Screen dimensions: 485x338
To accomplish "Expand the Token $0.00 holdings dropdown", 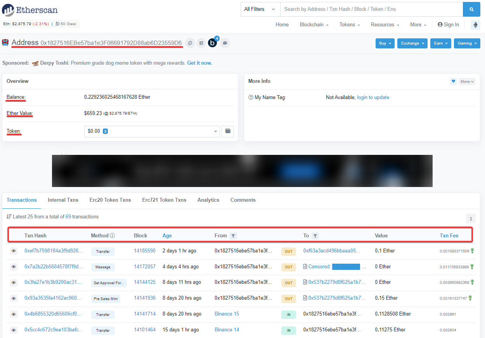I will pyautogui.click(x=152, y=131).
